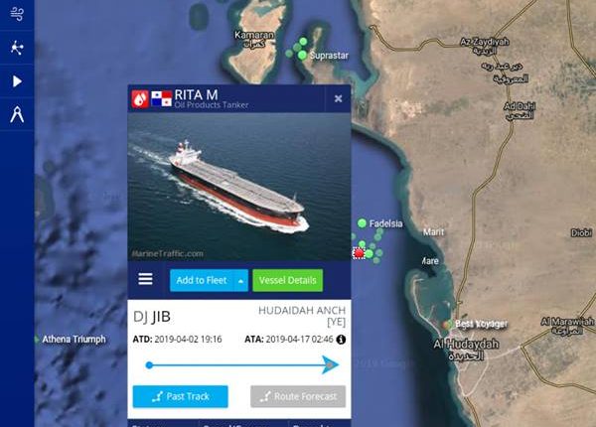Click the red oil tanker type icon
The width and height of the screenshot is (596, 427).
(140, 98)
